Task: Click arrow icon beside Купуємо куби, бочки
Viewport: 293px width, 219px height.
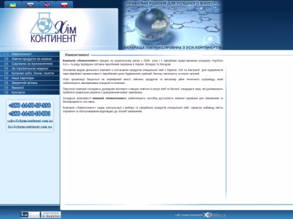Action: coord(6,73)
